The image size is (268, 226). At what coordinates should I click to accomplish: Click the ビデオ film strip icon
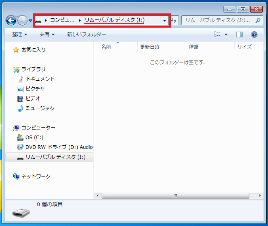click(x=20, y=99)
